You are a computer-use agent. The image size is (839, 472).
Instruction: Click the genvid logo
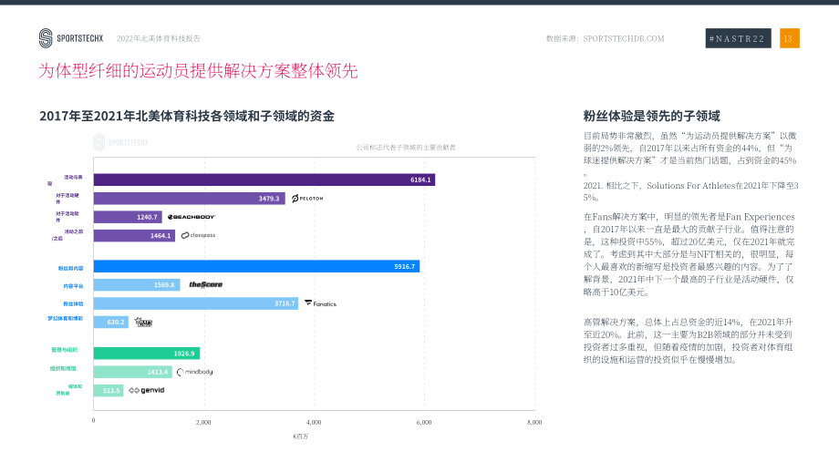pyautogui.click(x=147, y=390)
